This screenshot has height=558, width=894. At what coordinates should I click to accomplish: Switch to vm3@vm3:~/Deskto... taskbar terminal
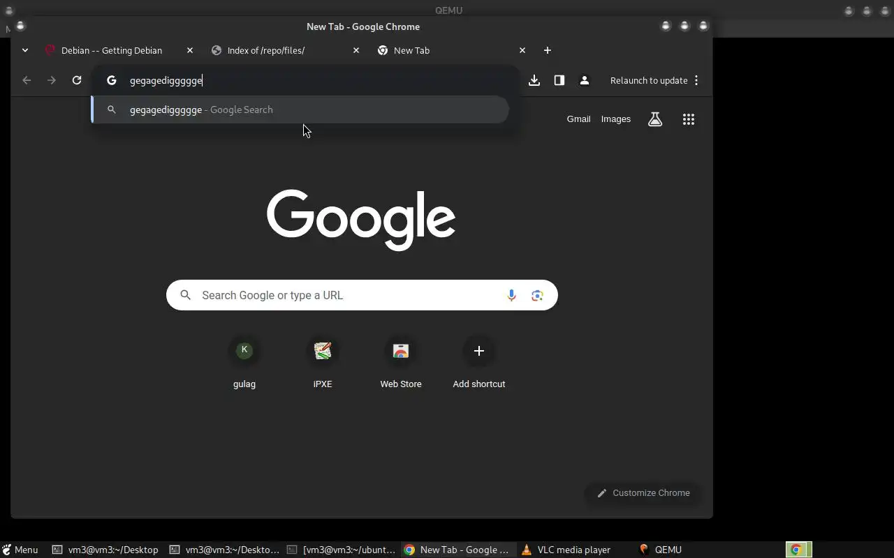click(x=225, y=550)
